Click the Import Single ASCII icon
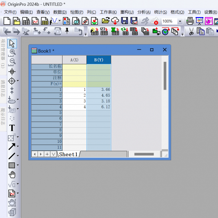The height and width of the screenshot is (218, 218). (104, 31)
